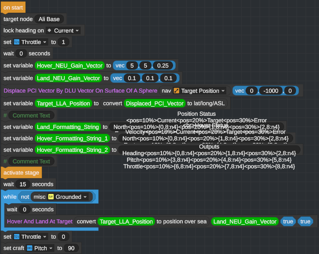Click the 'while' loop block header

click(10, 197)
